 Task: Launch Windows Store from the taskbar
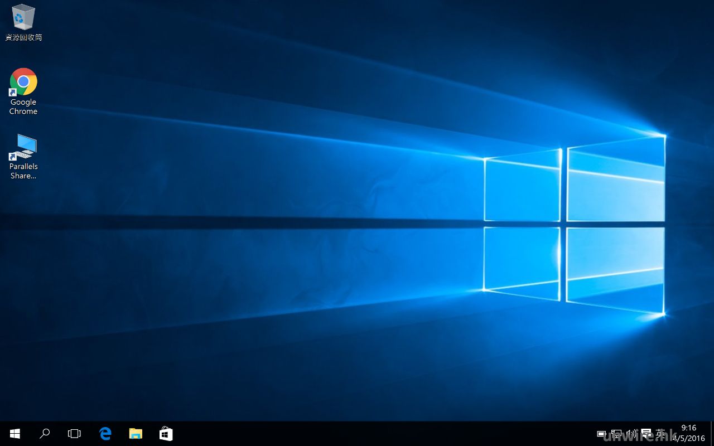click(166, 434)
